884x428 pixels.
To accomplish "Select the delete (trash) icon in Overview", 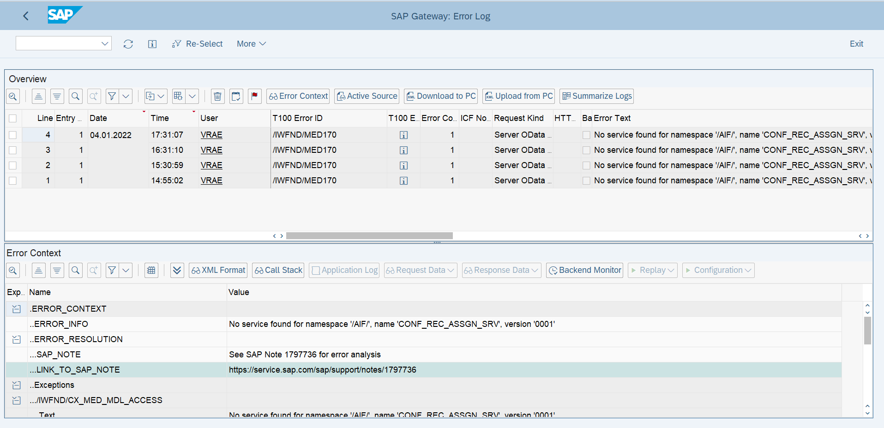I will click(x=217, y=96).
